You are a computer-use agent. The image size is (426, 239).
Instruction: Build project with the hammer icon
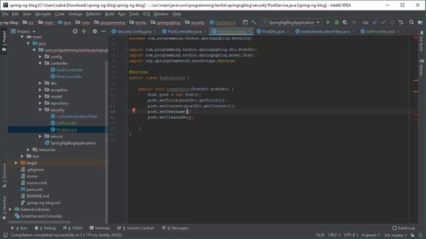(254, 23)
